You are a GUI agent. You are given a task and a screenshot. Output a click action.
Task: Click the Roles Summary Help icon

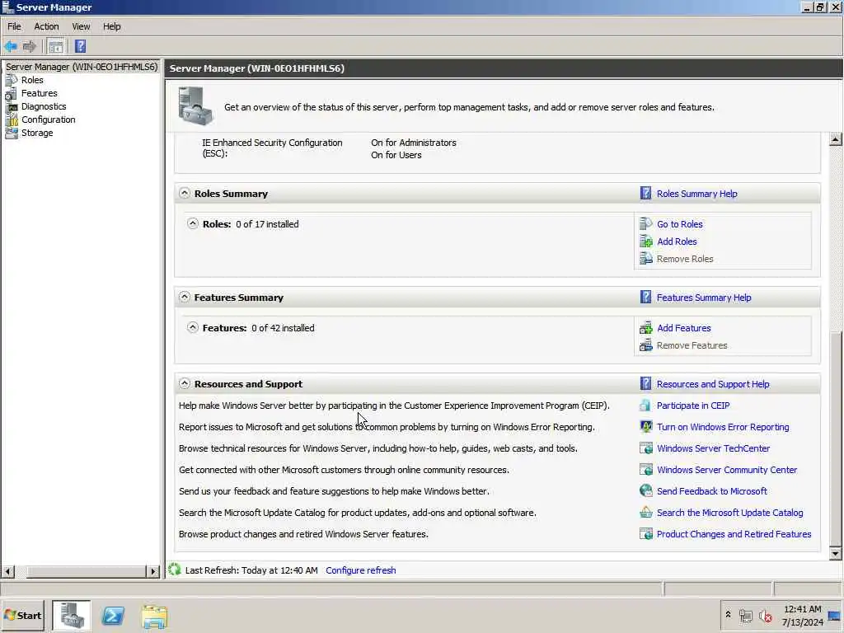[x=645, y=193]
